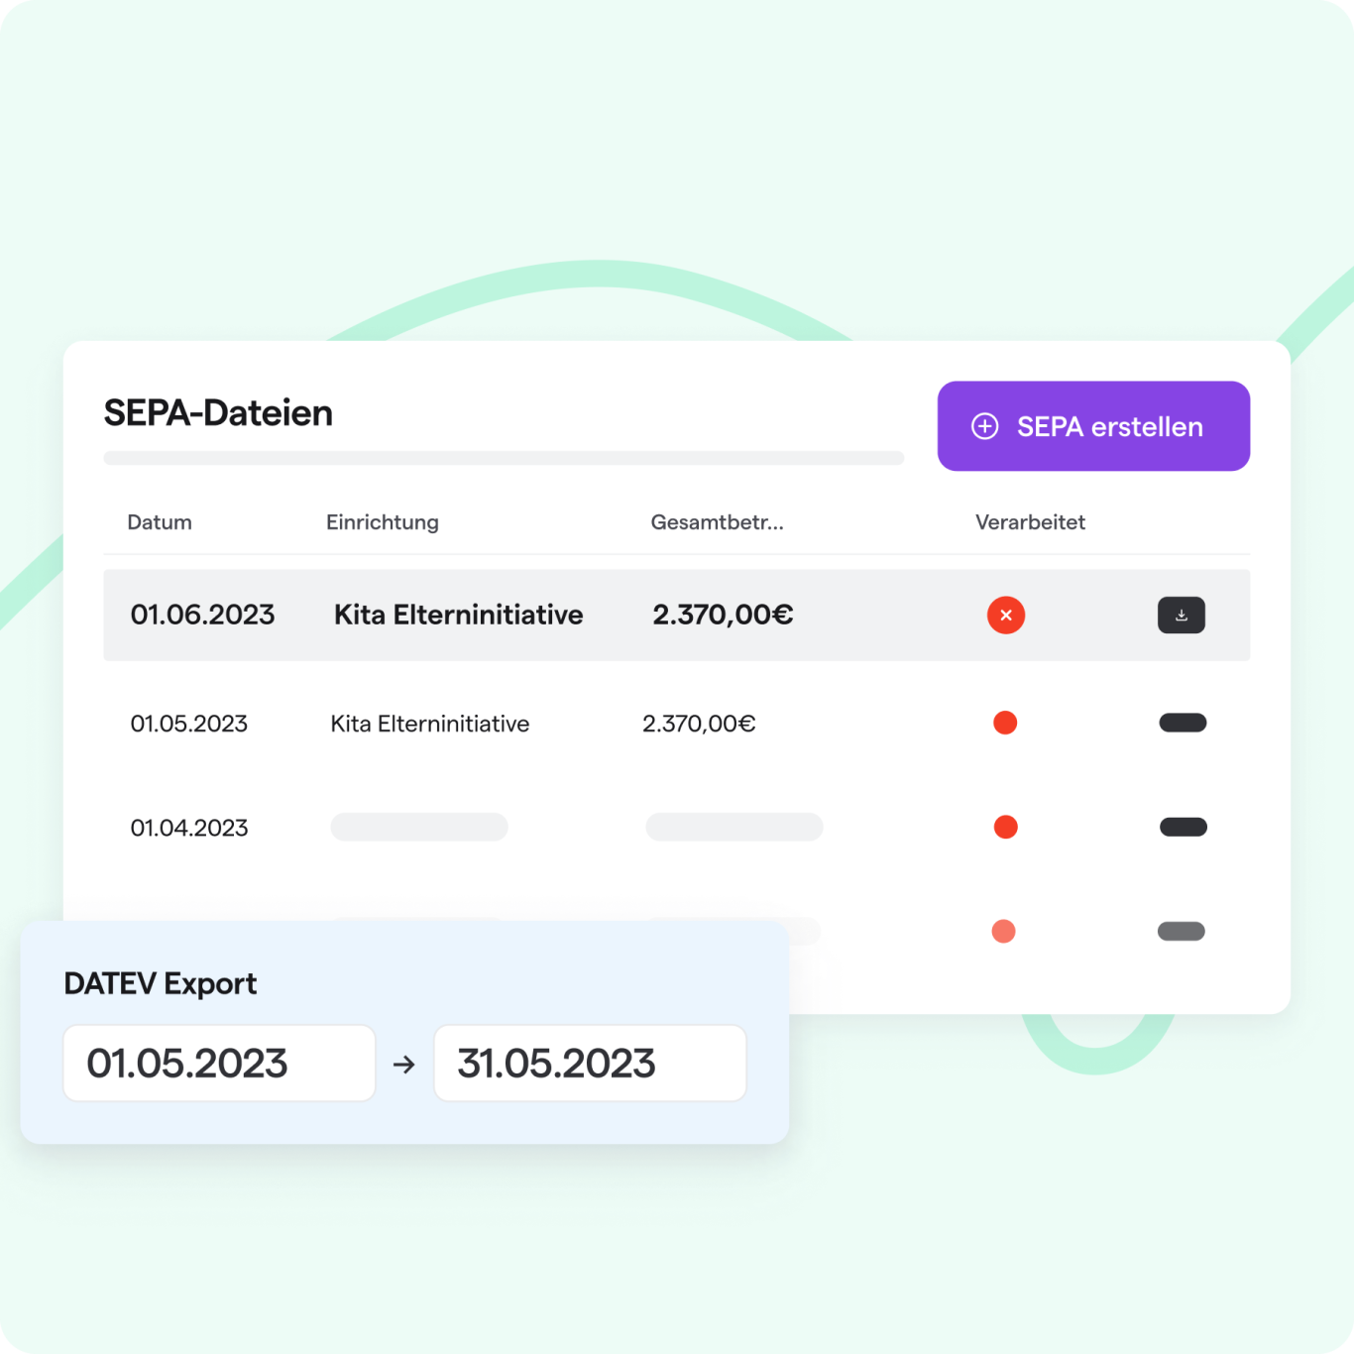
Task: Sort by the Datum column header
Action: pos(160,522)
